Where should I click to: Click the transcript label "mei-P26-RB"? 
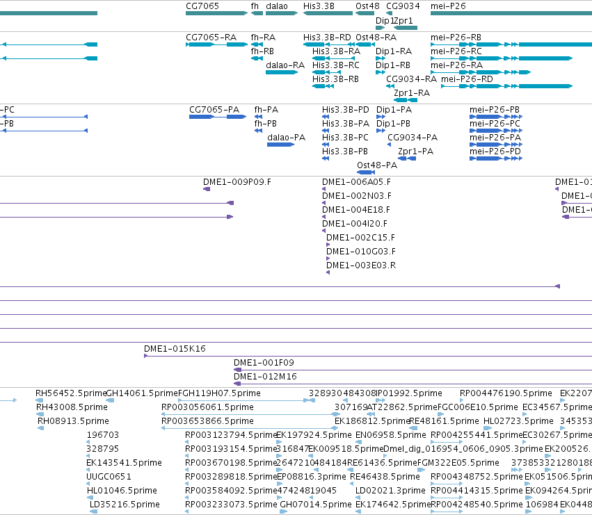tap(456, 38)
